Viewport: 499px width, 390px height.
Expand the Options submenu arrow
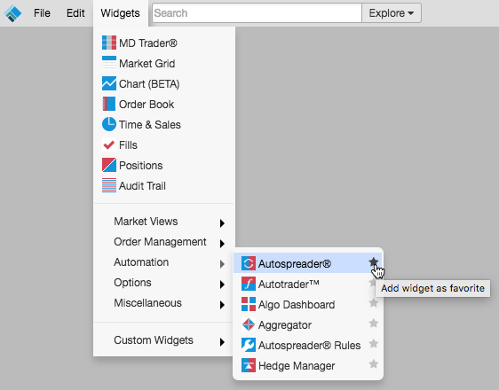pyautogui.click(x=222, y=285)
